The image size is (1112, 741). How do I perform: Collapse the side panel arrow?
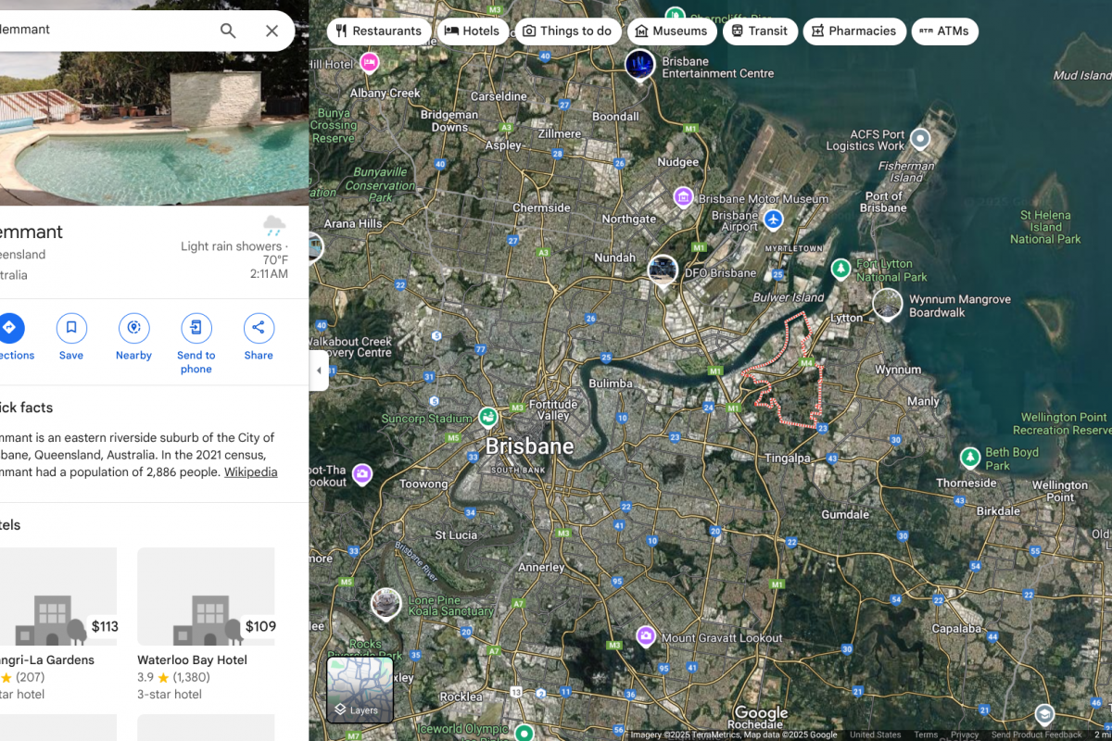pos(319,370)
